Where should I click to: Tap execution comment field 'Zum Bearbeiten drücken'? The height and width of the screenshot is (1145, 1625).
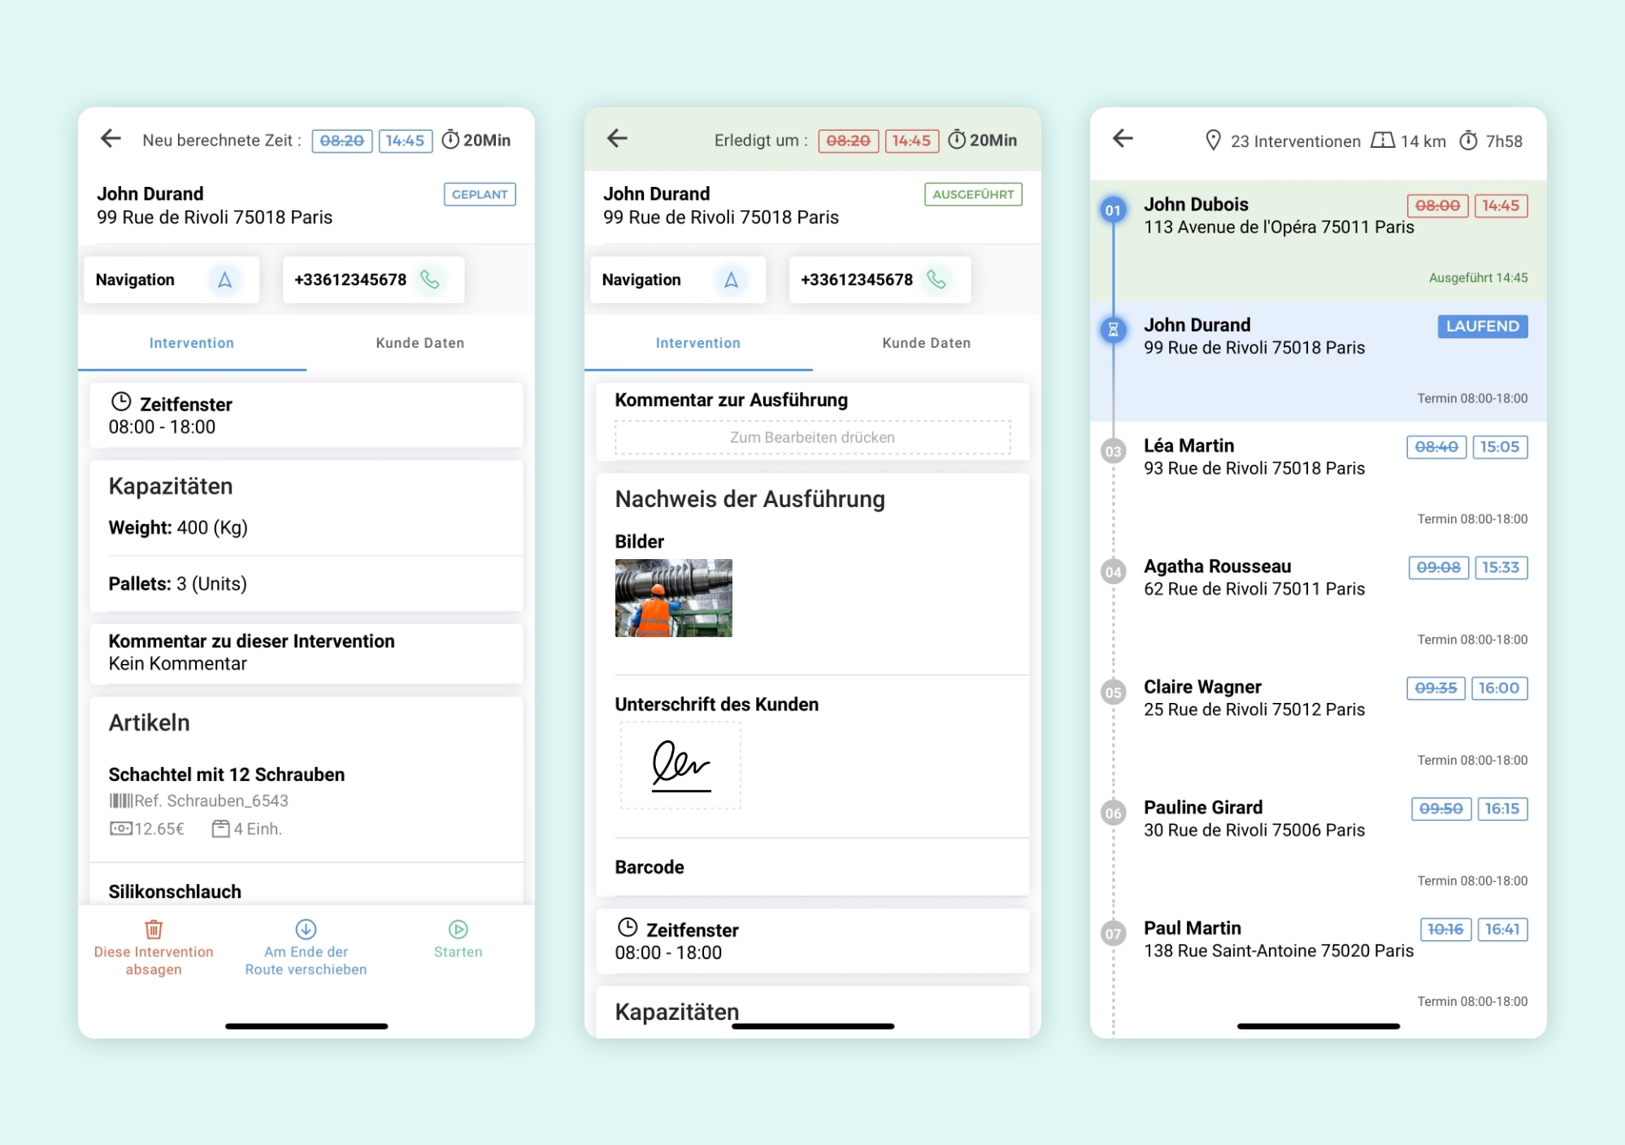[812, 437]
